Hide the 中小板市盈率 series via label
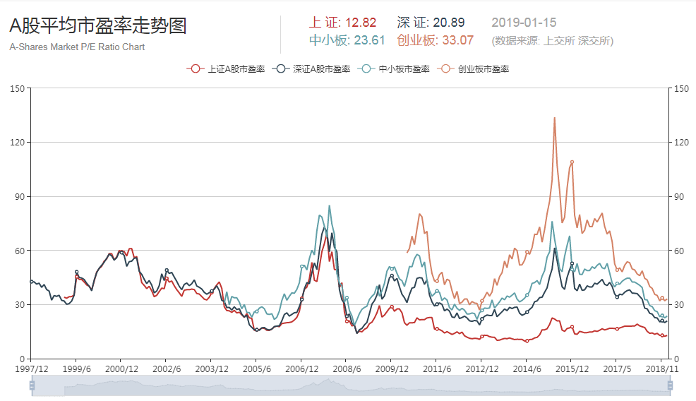 point(404,69)
